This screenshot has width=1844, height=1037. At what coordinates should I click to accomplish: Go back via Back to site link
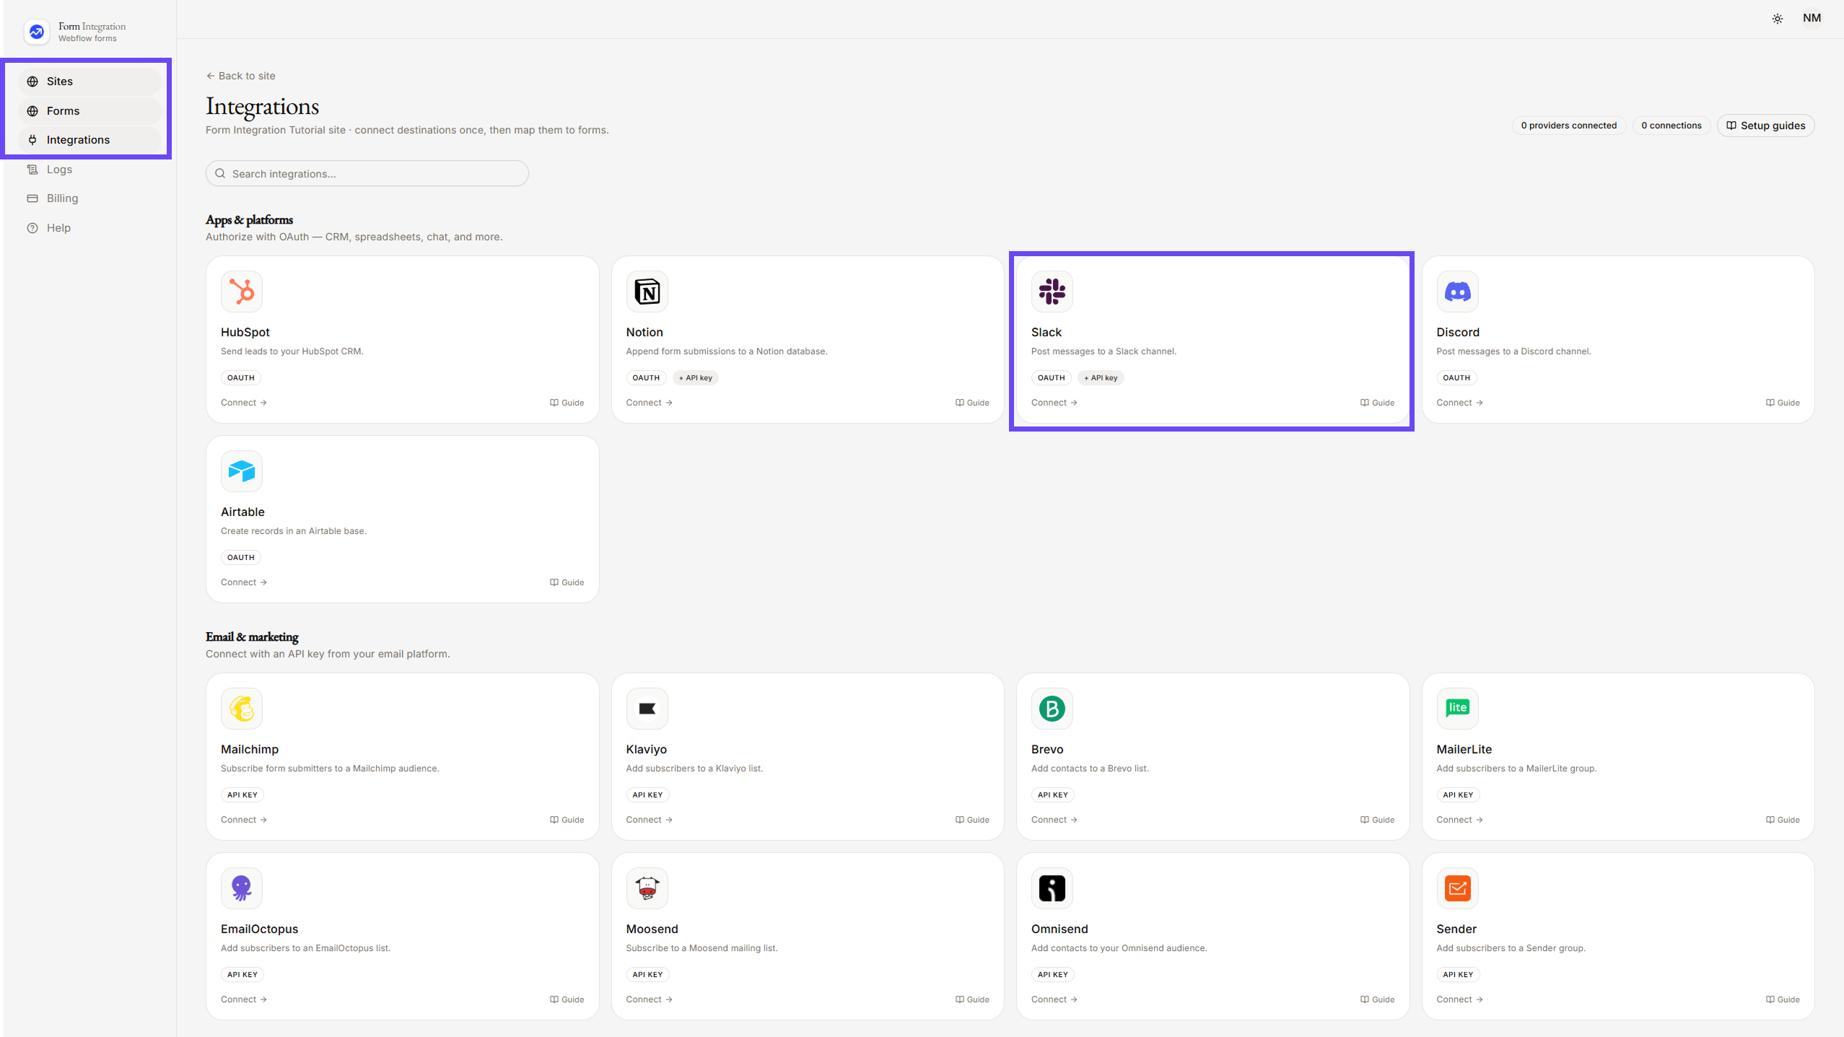[x=240, y=76]
